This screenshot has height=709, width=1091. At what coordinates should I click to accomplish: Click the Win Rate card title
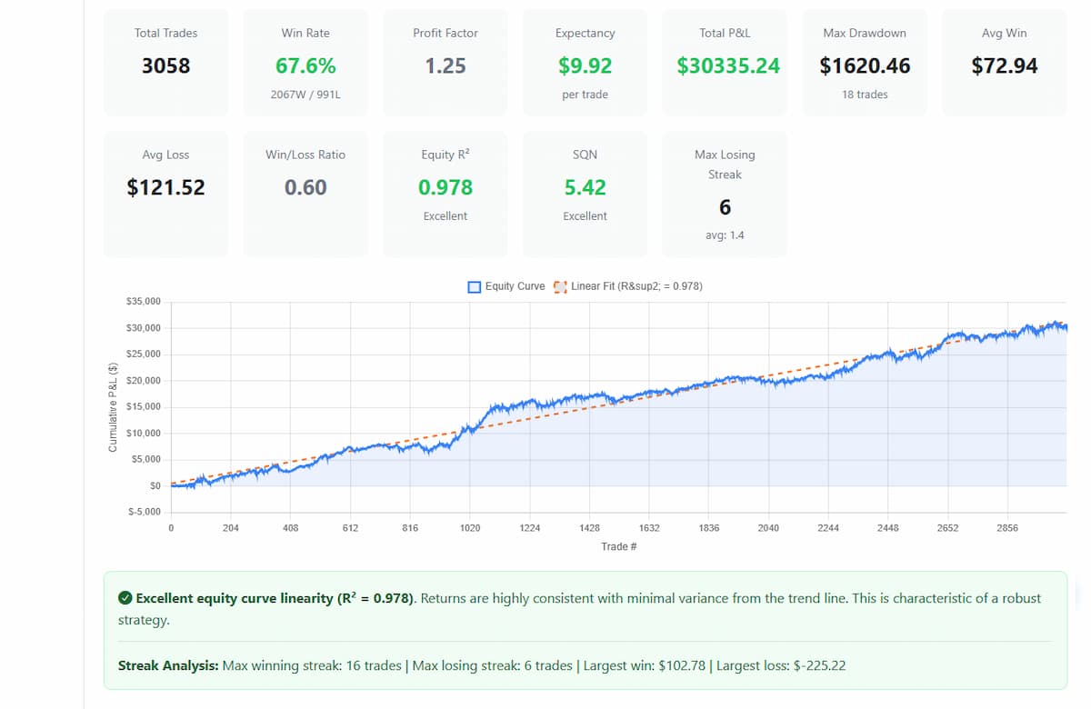[x=305, y=33]
